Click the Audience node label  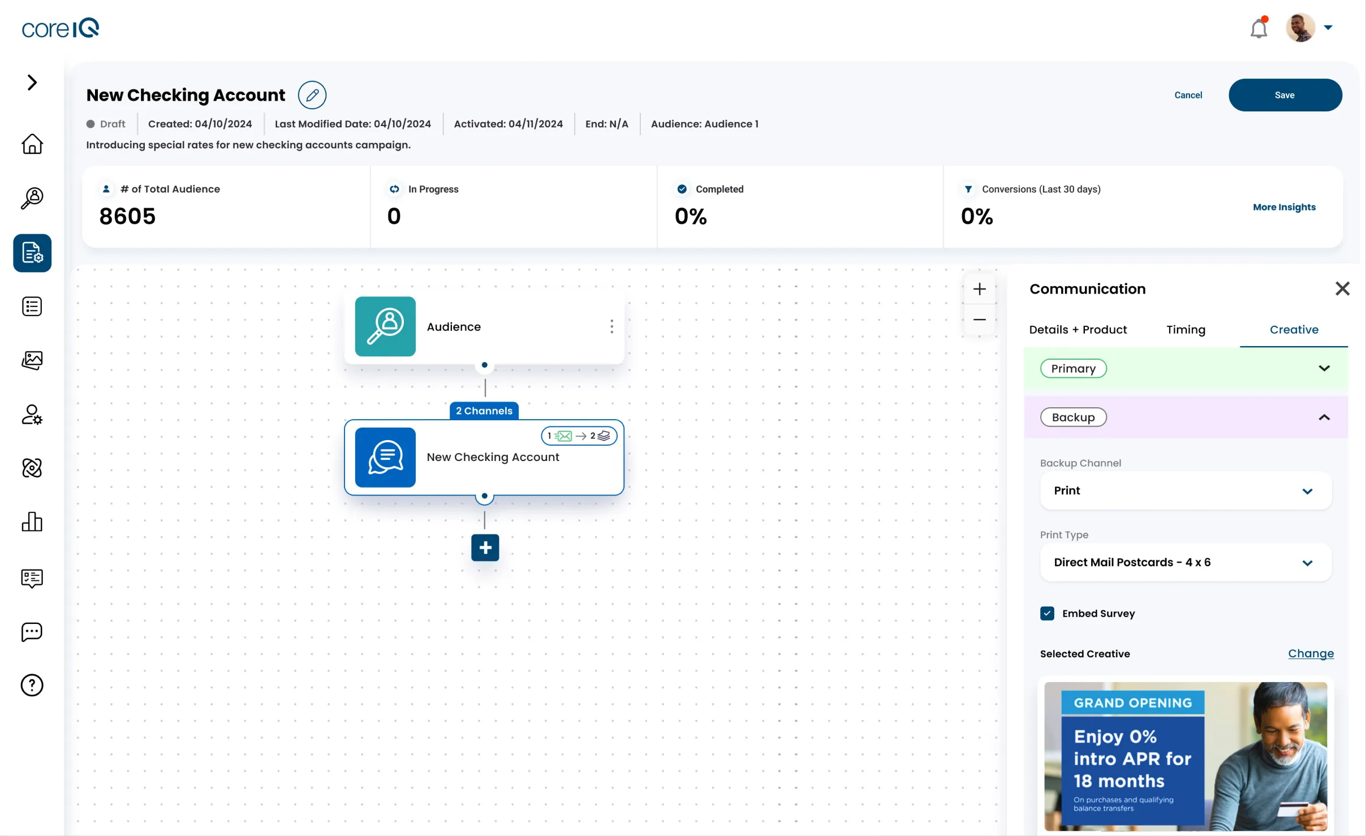pyautogui.click(x=454, y=327)
